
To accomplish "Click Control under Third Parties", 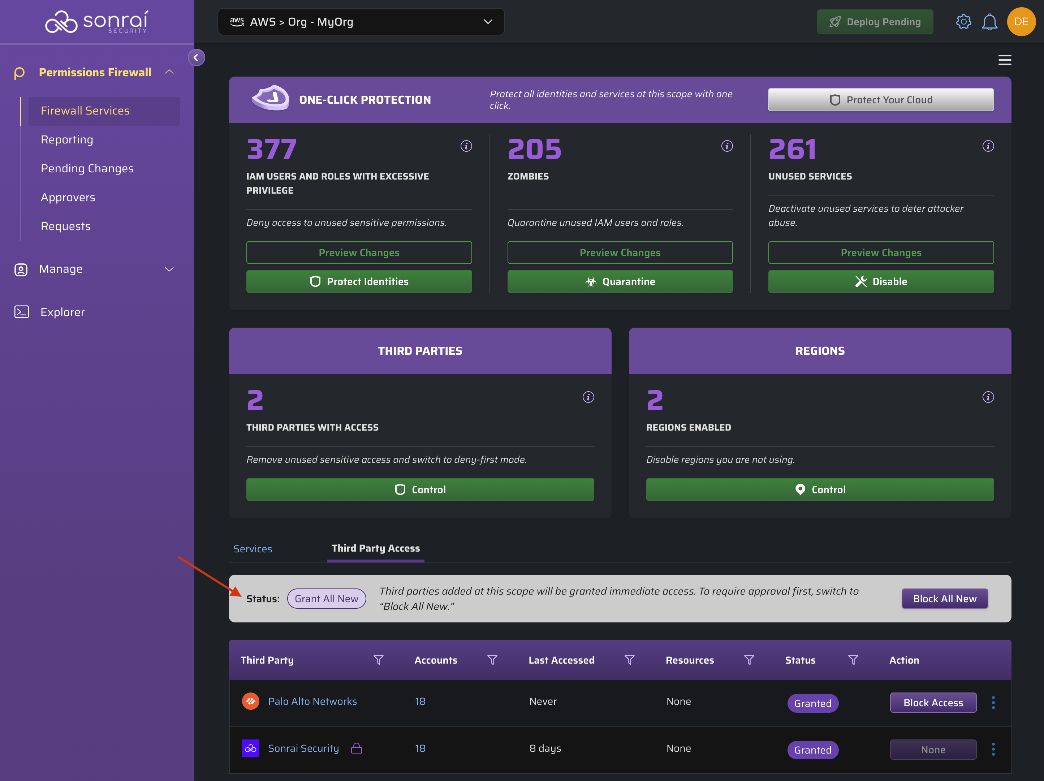I will (420, 489).
